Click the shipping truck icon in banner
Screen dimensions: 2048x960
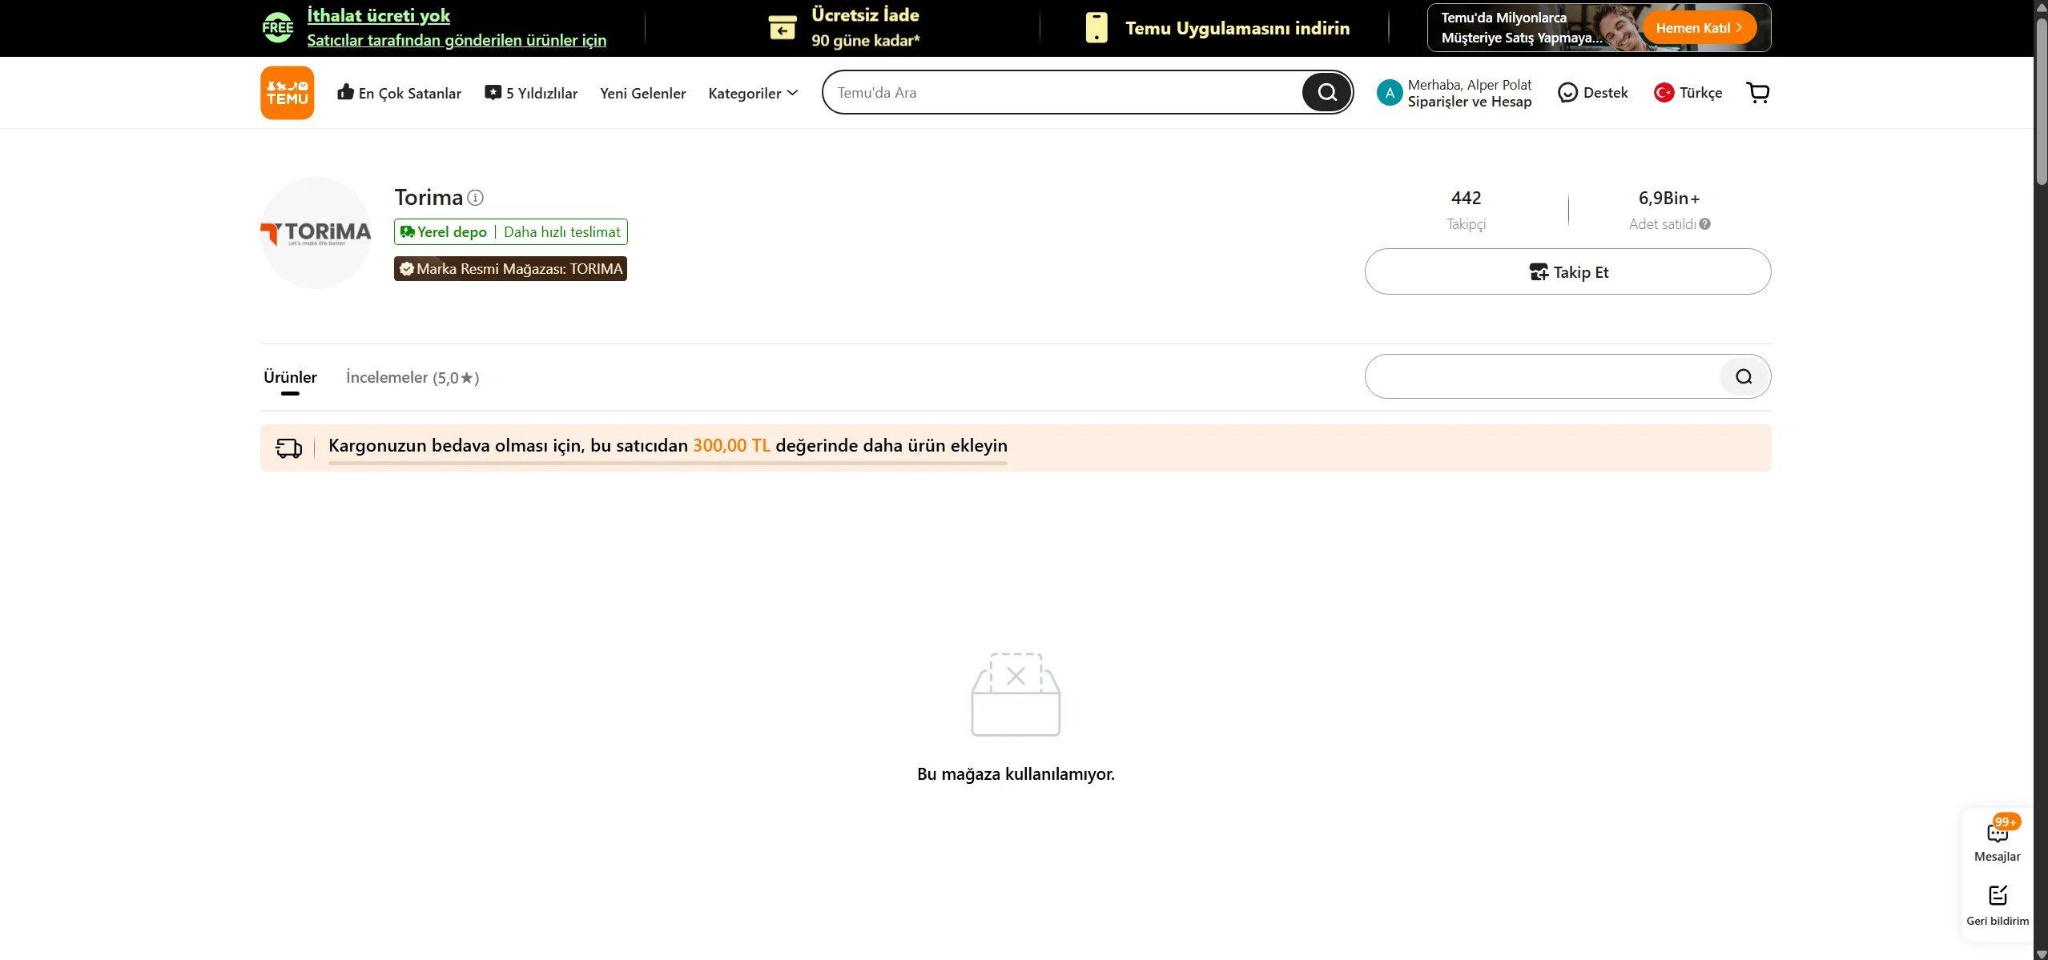[x=289, y=448]
